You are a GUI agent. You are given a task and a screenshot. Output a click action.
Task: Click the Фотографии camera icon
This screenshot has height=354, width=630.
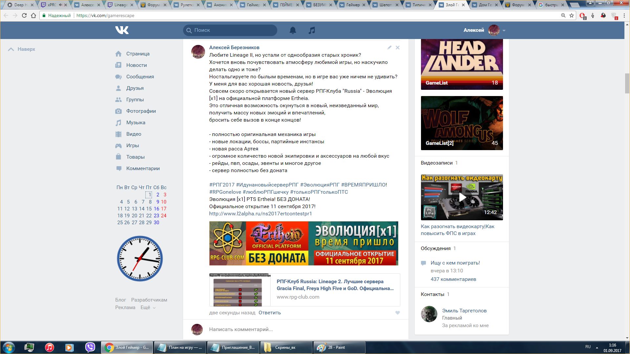point(118,111)
